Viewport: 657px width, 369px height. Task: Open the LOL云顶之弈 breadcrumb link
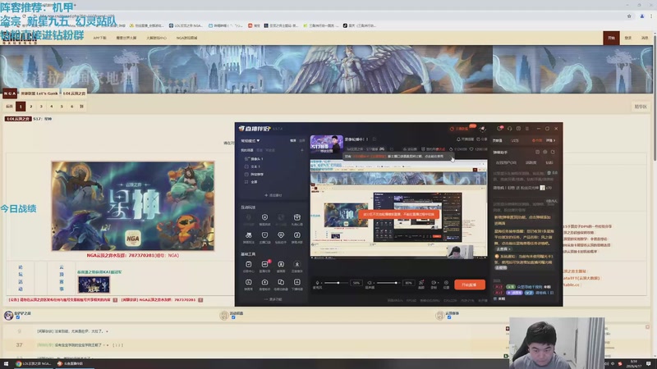pos(74,93)
